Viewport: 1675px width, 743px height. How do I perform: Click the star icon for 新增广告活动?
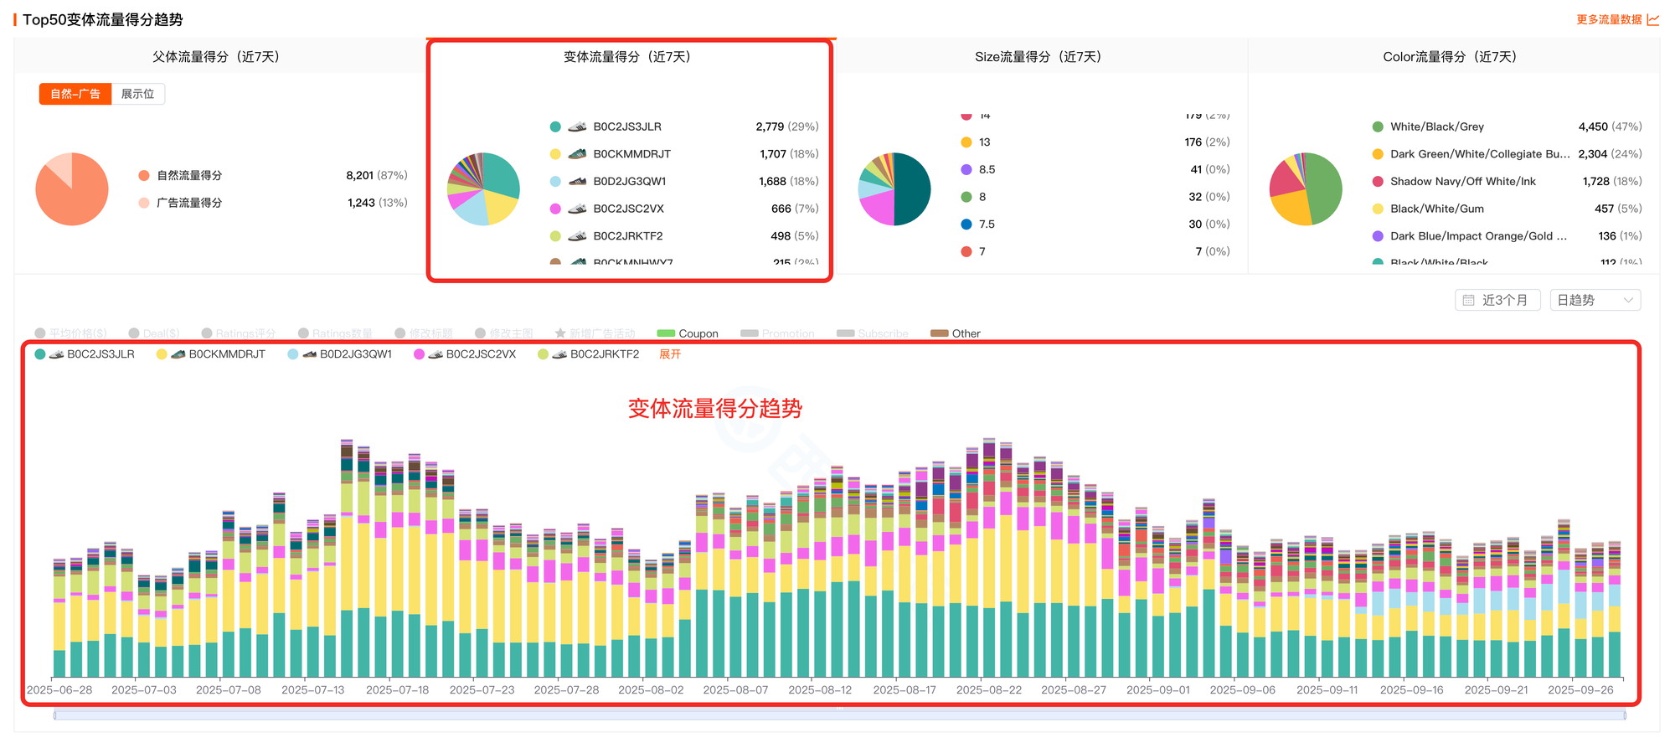[x=560, y=333]
